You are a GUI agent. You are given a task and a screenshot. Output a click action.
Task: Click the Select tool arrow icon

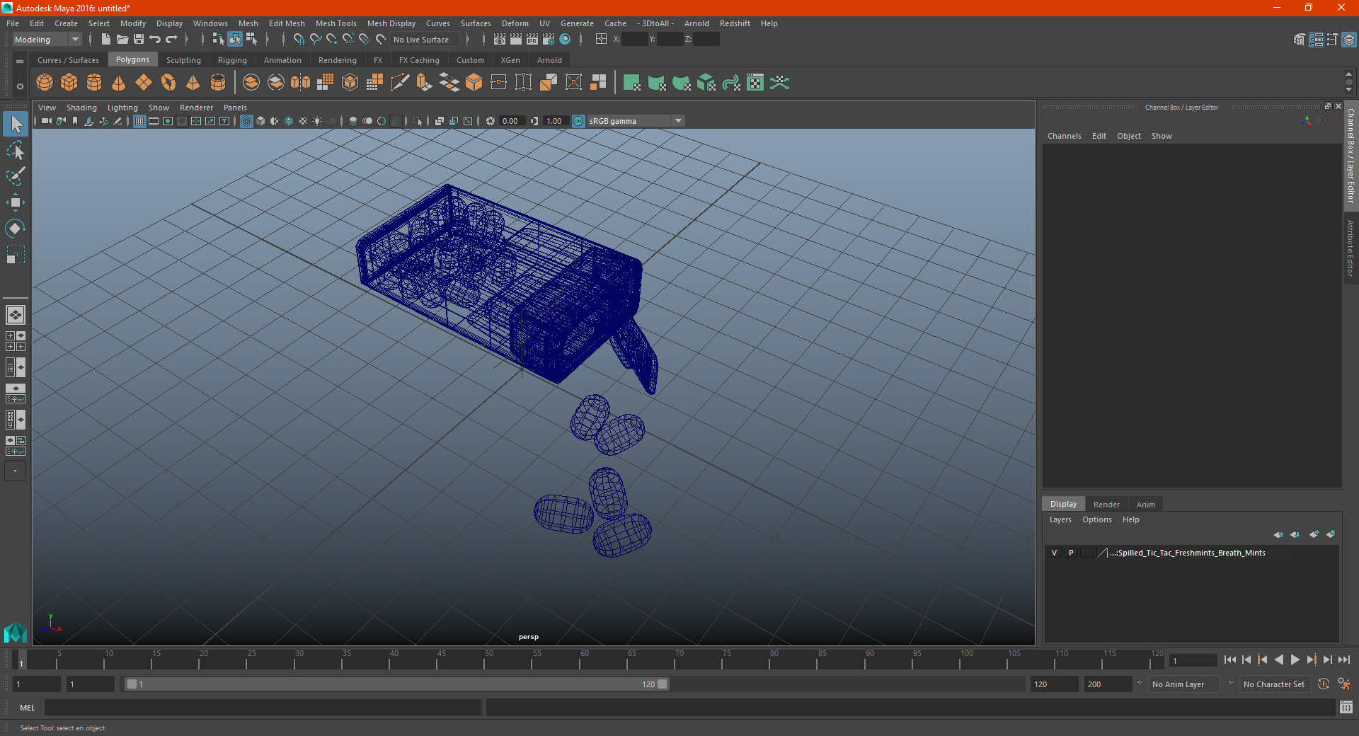click(16, 124)
